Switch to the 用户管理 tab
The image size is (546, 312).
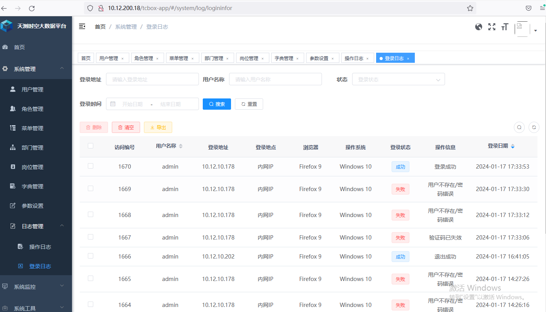[109, 58]
